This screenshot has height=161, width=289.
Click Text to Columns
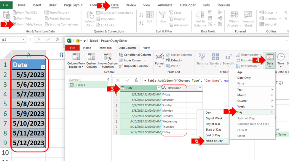click(x=200, y=19)
